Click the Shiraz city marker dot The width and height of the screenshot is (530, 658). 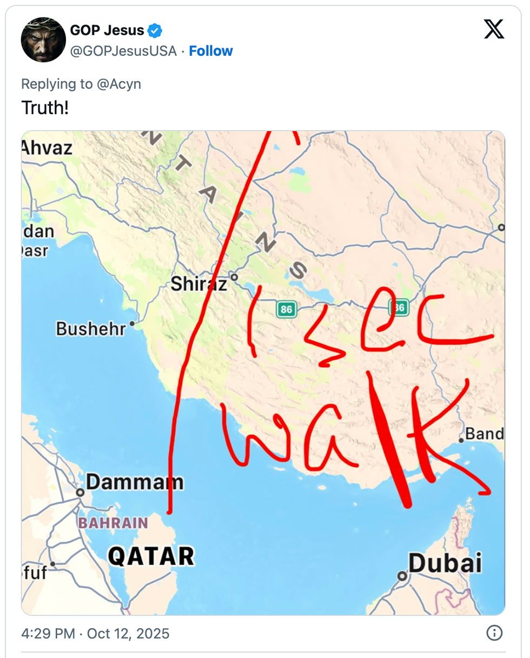click(x=234, y=277)
